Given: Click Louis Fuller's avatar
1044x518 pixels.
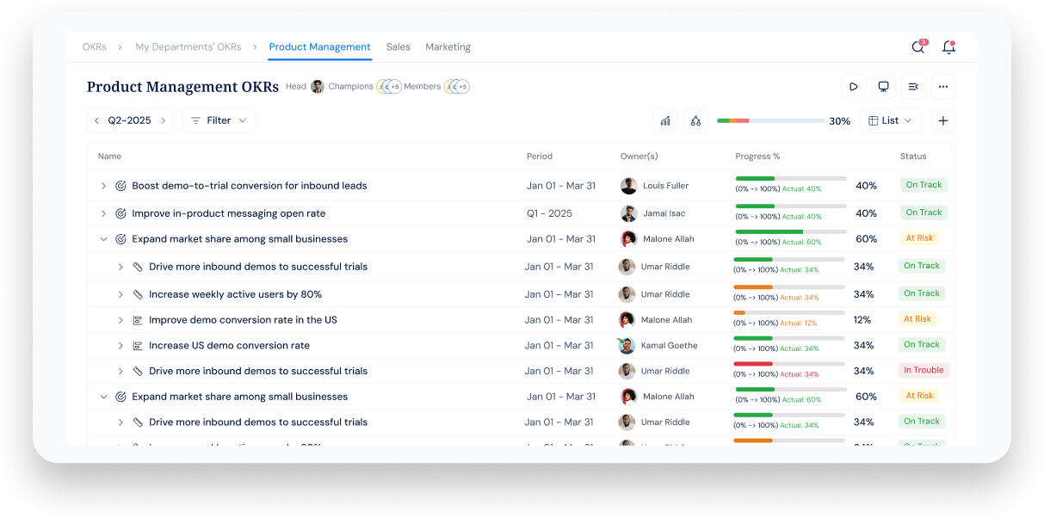Looking at the screenshot, I should click(x=629, y=186).
